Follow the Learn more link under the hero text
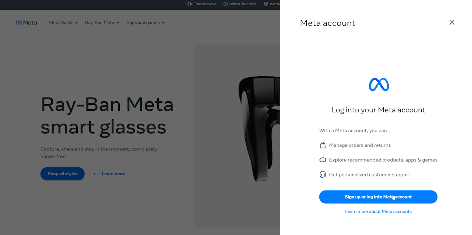The image size is (472, 235). pos(114,174)
